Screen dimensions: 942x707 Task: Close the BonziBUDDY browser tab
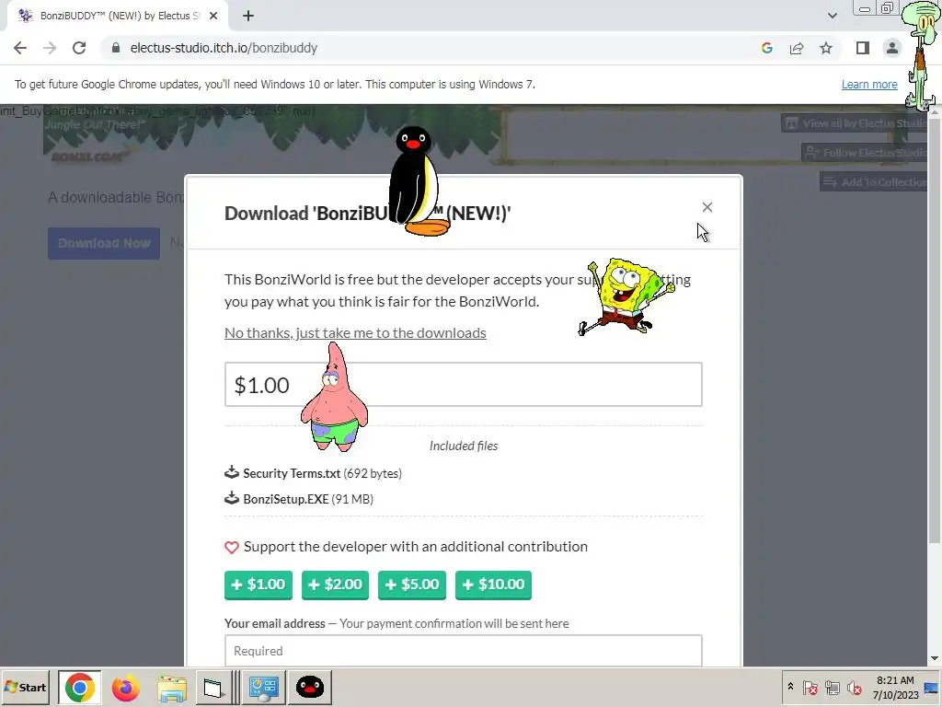click(x=213, y=16)
